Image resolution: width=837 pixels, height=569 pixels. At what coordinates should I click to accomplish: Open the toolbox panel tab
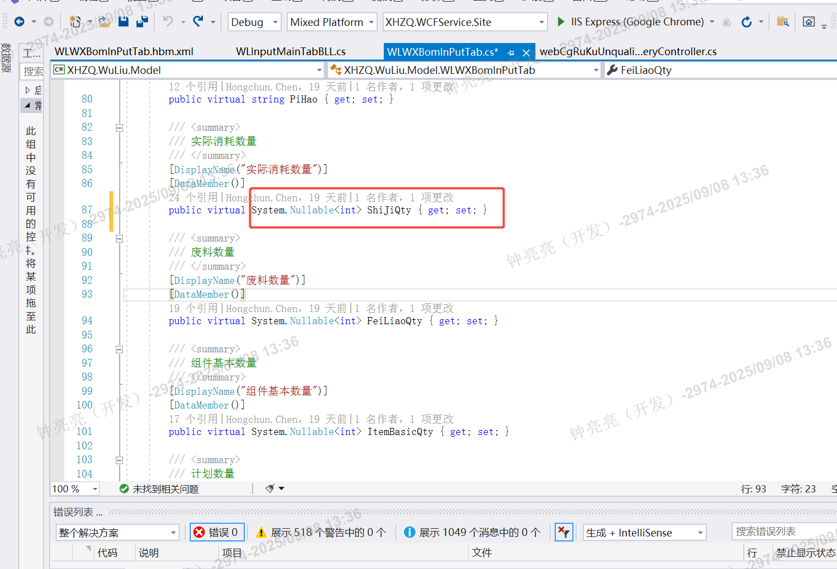[31, 53]
